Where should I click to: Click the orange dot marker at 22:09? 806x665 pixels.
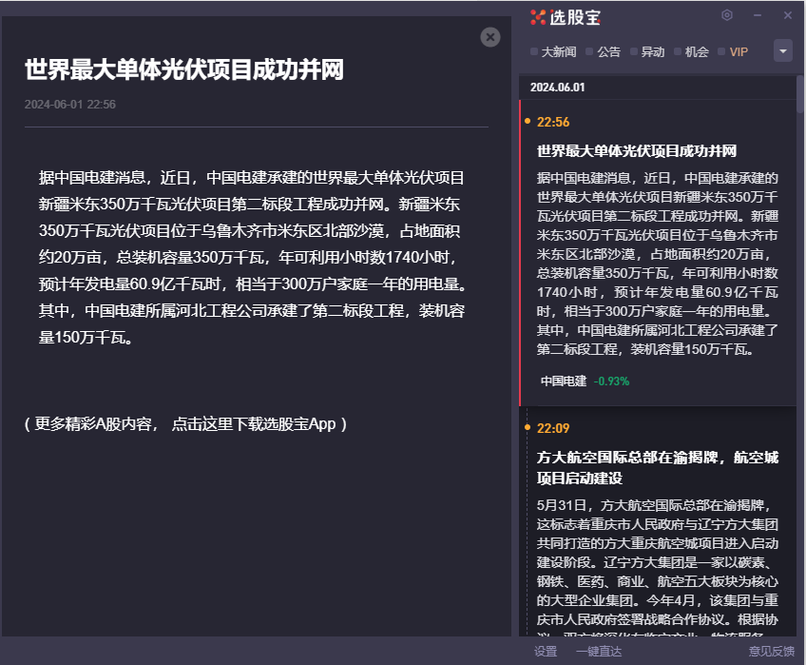[528, 428]
